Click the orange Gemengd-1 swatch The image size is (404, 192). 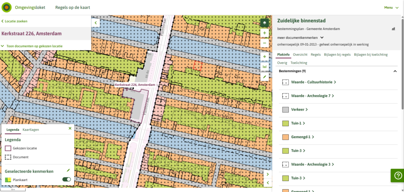click(x=286, y=137)
